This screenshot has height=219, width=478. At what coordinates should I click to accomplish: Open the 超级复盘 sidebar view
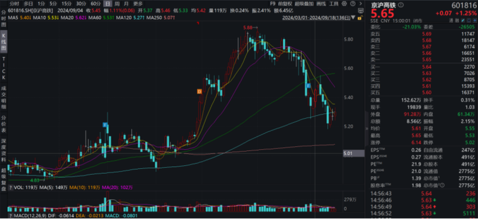pyautogui.click(x=4, y=180)
